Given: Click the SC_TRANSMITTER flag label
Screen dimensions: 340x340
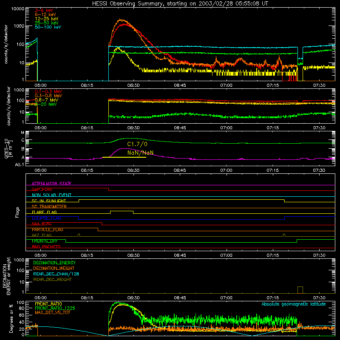Looking at the screenshot, I should click(49, 207).
